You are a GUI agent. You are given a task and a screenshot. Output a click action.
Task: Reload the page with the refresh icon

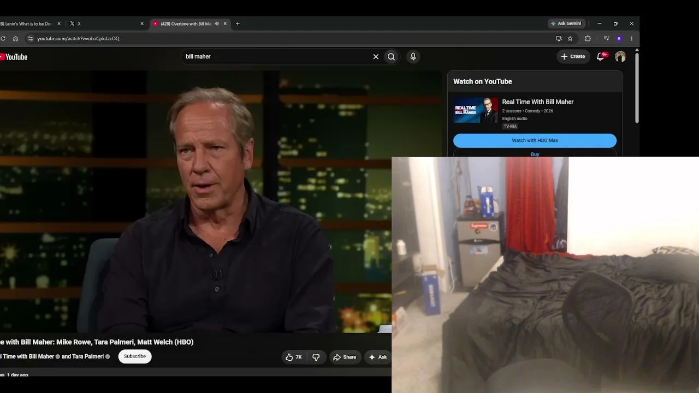(3, 39)
